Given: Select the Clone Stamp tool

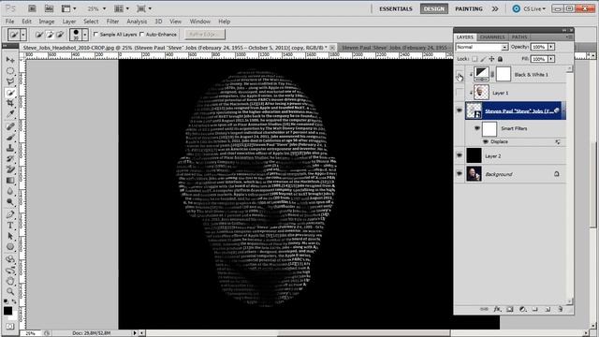Looking at the screenshot, I should click(x=10, y=148).
